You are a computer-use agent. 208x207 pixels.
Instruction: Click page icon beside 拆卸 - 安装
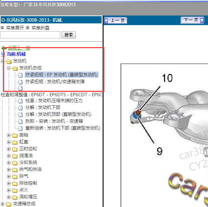tap(21, 122)
